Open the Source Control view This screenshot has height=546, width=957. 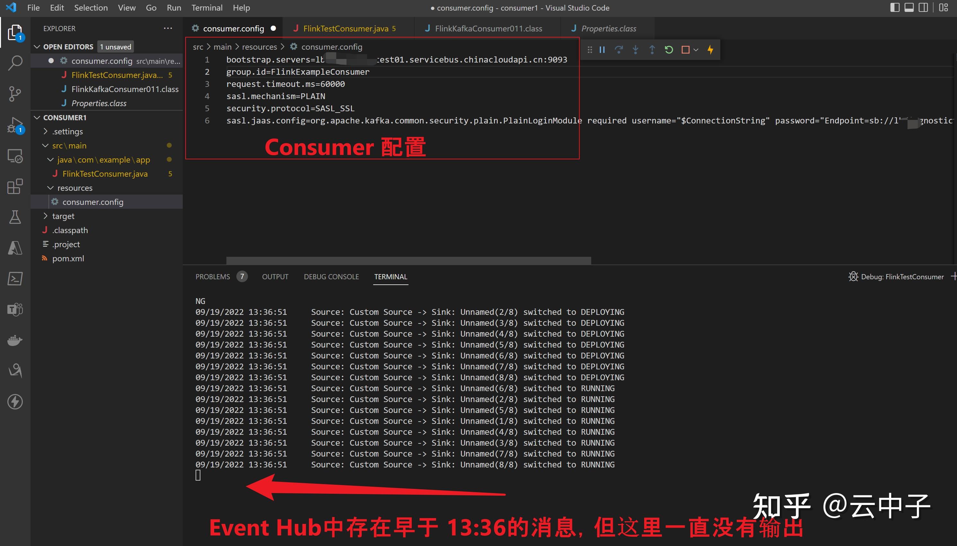click(x=15, y=93)
